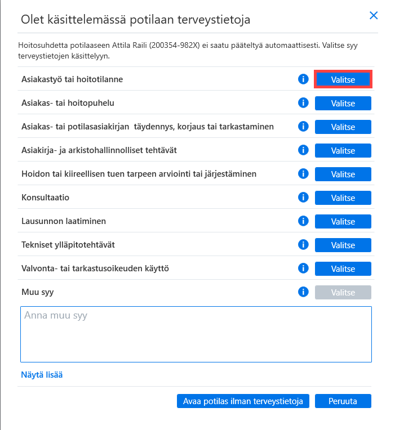Image resolution: width=395 pixels, height=430 pixels.
Task: Open Avaa potilas ilman terveystietoja
Action: (x=243, y=401)
